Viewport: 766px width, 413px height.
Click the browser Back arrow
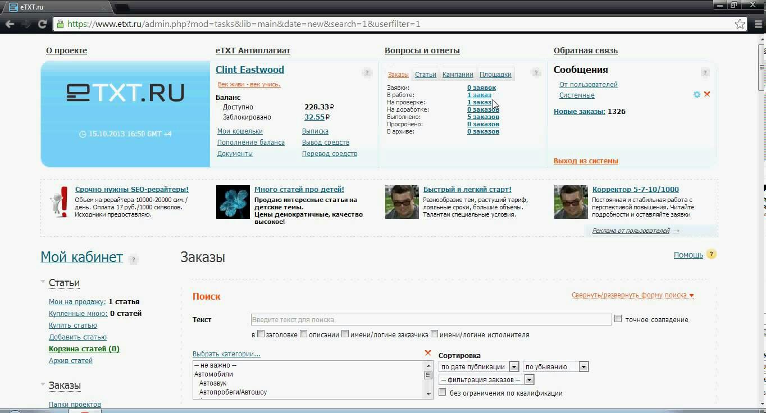(x=10, y=24)
